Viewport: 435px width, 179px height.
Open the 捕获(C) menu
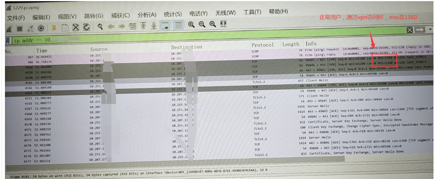120,16
